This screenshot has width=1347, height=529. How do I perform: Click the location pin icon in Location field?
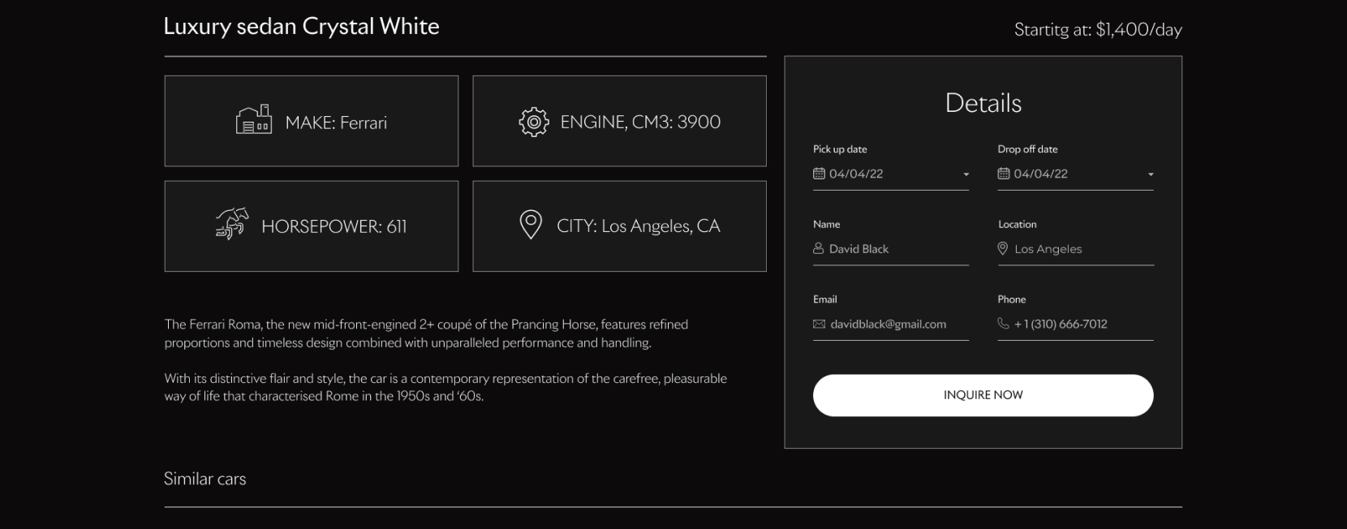1003,248
